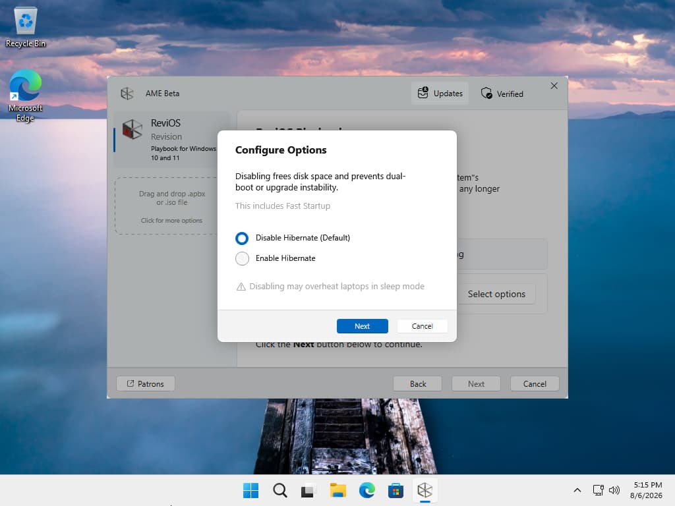Open taskbar Search
This screenshot has height=506, width=675.
pos(279,490)
